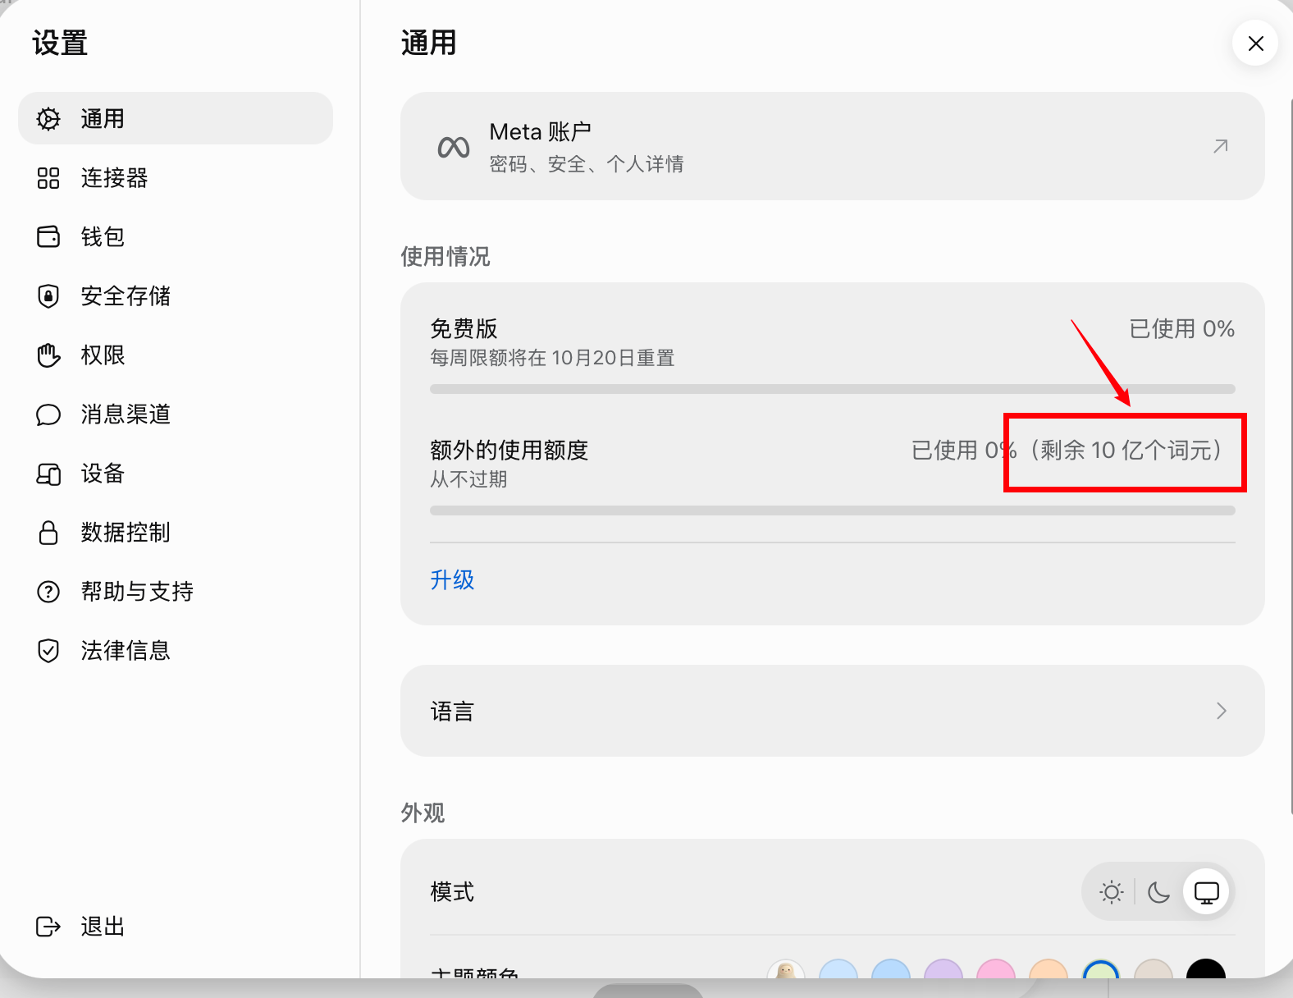This screenshot has height=998, width=1293.
Task: Choose the purple theme color swatch
Action: tap(943, 968)
